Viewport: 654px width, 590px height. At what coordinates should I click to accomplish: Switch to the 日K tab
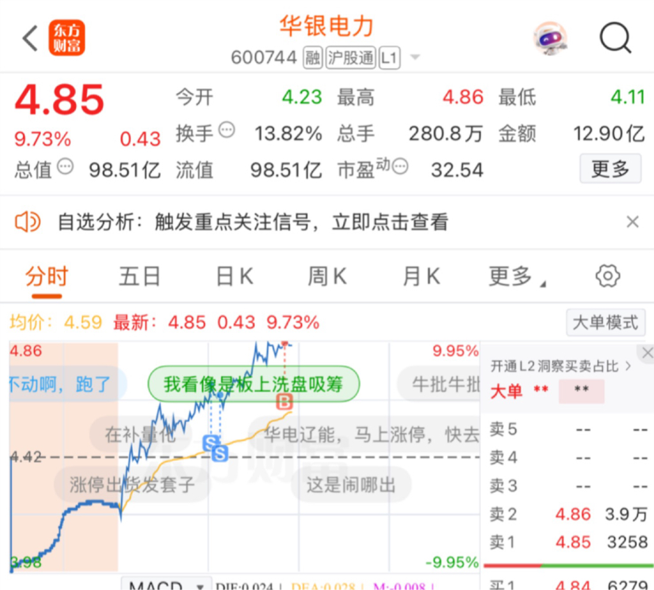(235, 276)
